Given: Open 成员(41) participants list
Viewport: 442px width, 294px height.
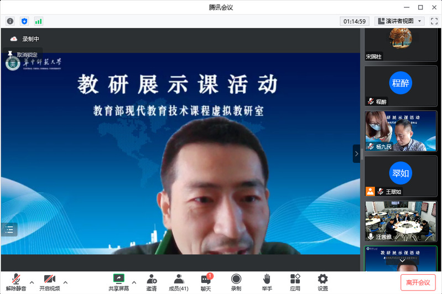Looking at the screenshot, I should pyautogui.click(x=178, y=282).
